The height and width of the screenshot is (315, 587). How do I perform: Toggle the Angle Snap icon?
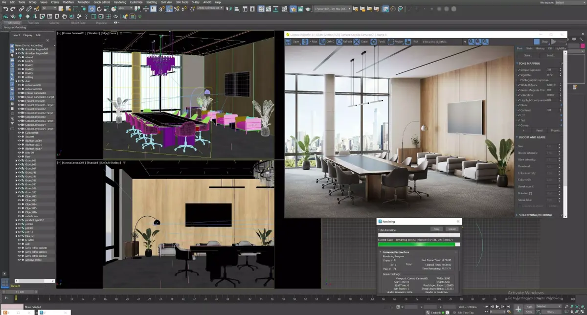point(169,9)
